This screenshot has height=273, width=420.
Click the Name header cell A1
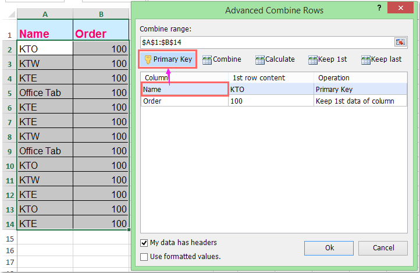point(45,30)
